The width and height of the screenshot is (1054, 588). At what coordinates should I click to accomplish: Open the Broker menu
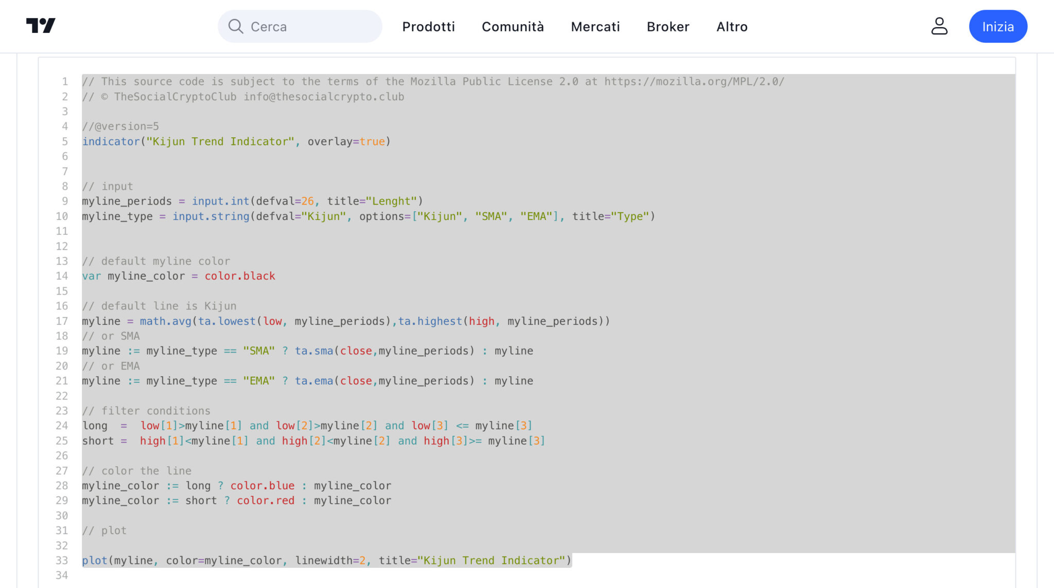(667, 27)
